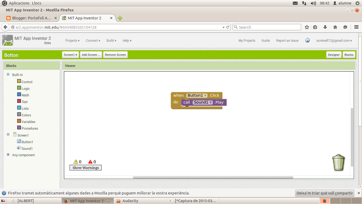Dismiss the Firefox data notification bar
The width and height of the screenshot is (362, 204).
click(x=359, y=193)
